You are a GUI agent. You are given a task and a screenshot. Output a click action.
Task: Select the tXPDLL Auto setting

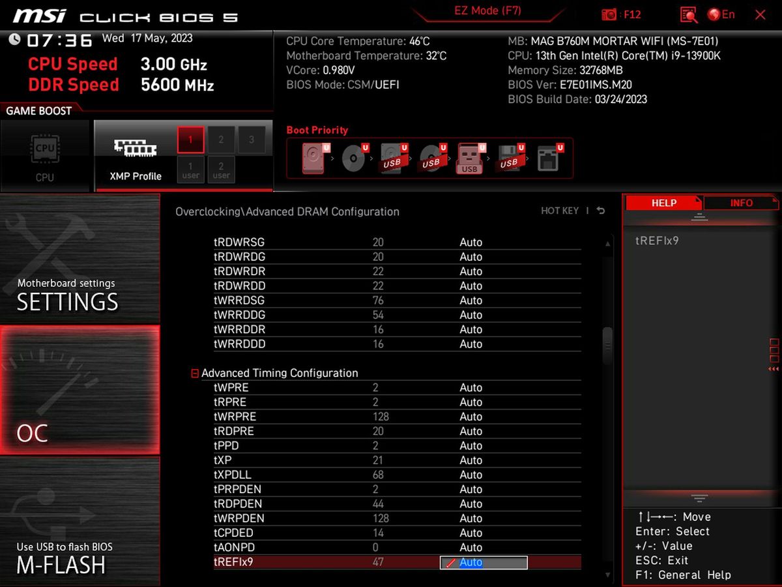pos(471,475)
